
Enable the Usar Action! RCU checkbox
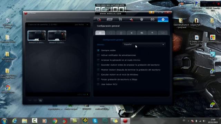pos(98,84)
